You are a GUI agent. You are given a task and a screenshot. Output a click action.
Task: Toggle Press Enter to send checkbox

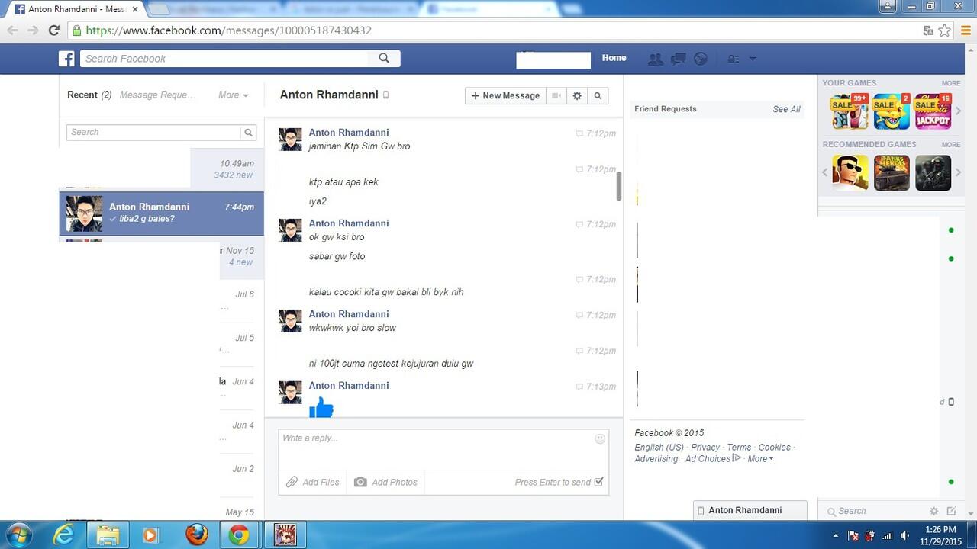598,482
